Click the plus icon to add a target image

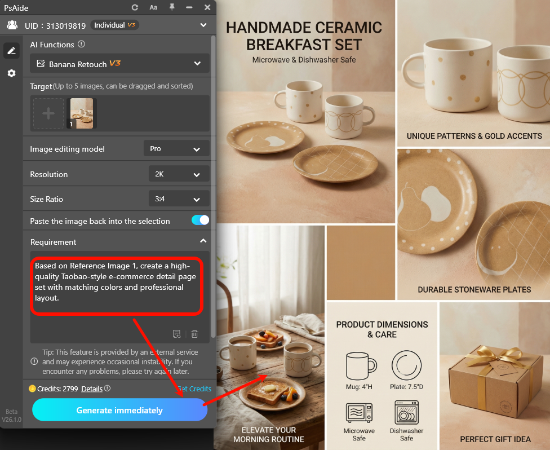48,113
